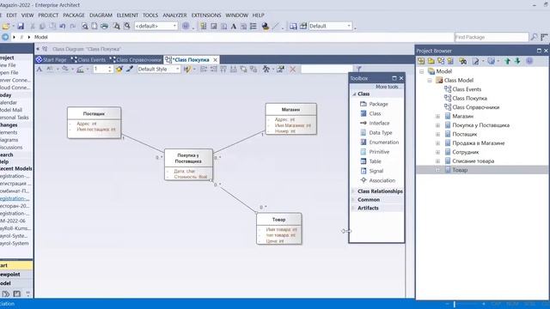Click Model in the breadcrumb path
The image size is (550, 309).
tap(40, 37)
